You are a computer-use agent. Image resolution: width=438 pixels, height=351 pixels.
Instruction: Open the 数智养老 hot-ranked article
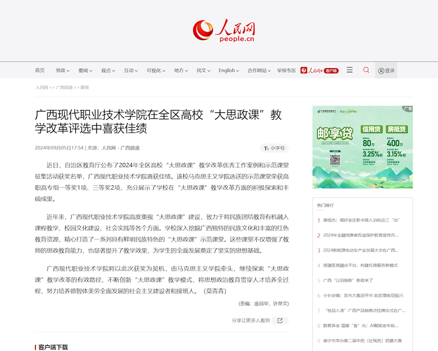[x=360, y=326]
